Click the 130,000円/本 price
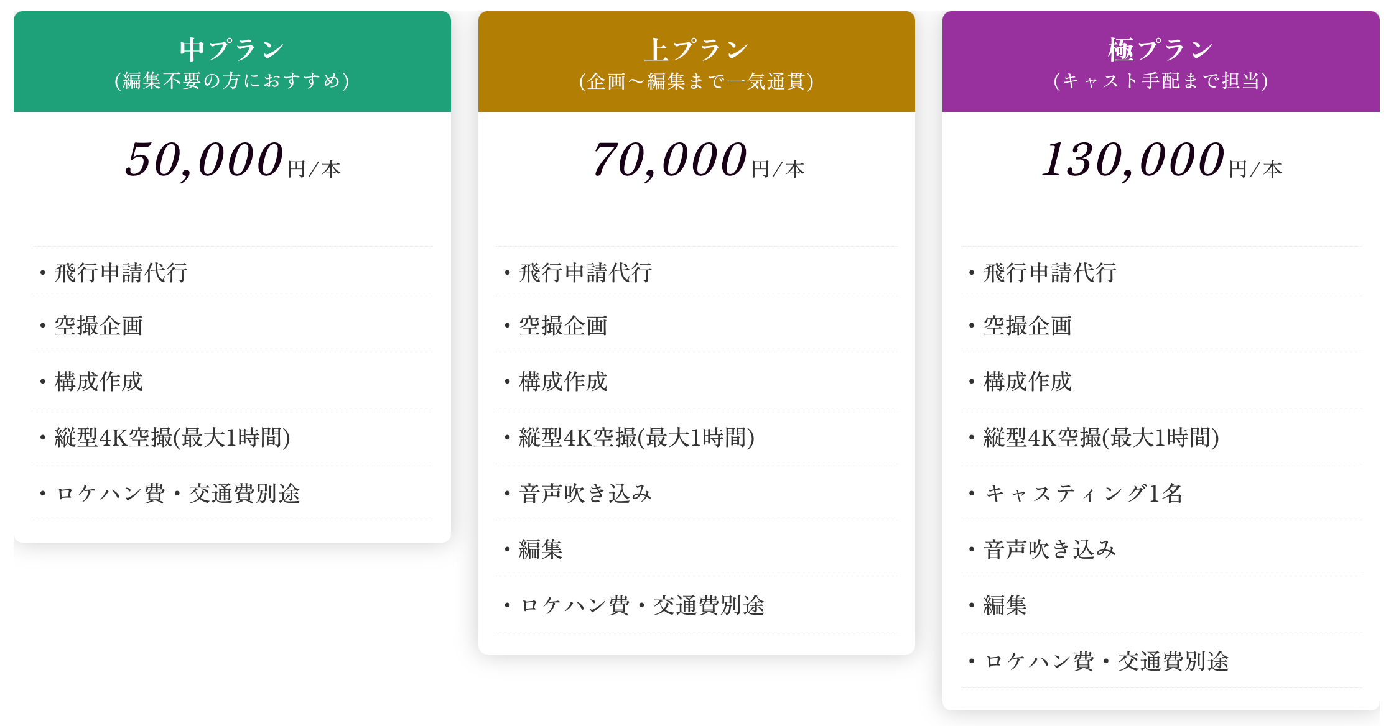 tap(1161, 160)
